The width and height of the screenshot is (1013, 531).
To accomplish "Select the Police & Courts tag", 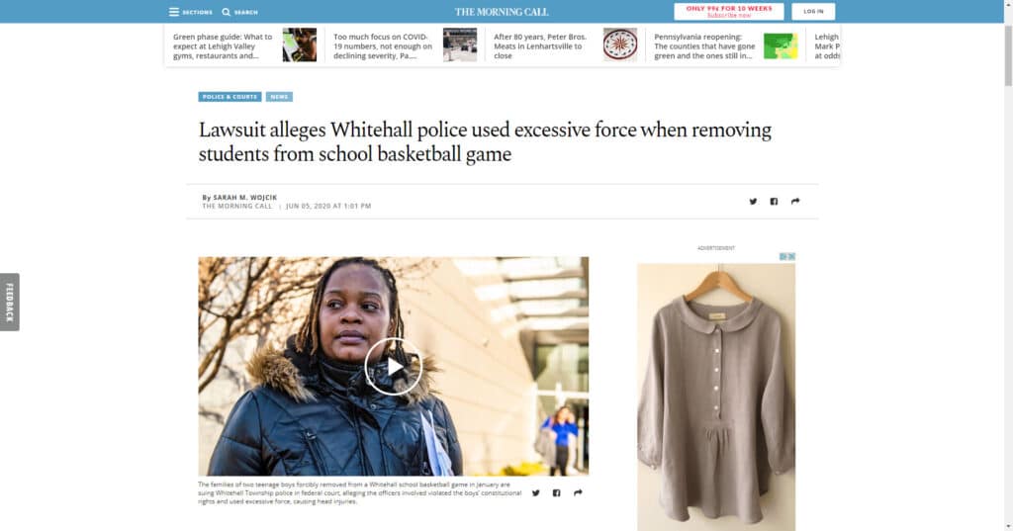I will (230, 97).
